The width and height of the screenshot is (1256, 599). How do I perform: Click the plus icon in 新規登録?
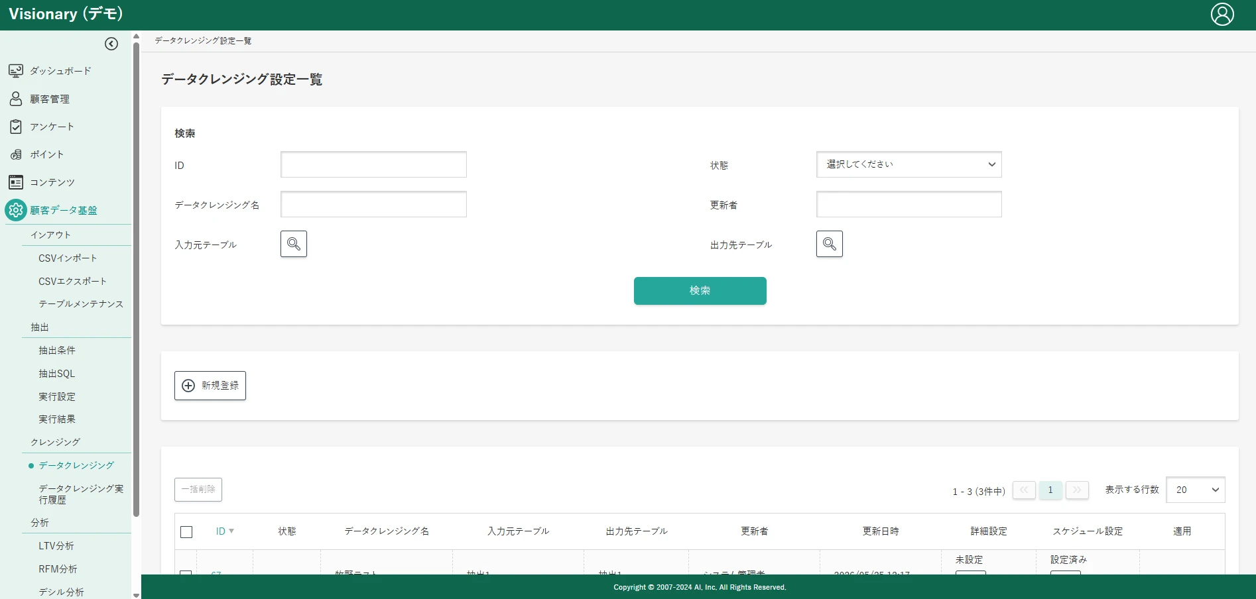coord(188,386)
